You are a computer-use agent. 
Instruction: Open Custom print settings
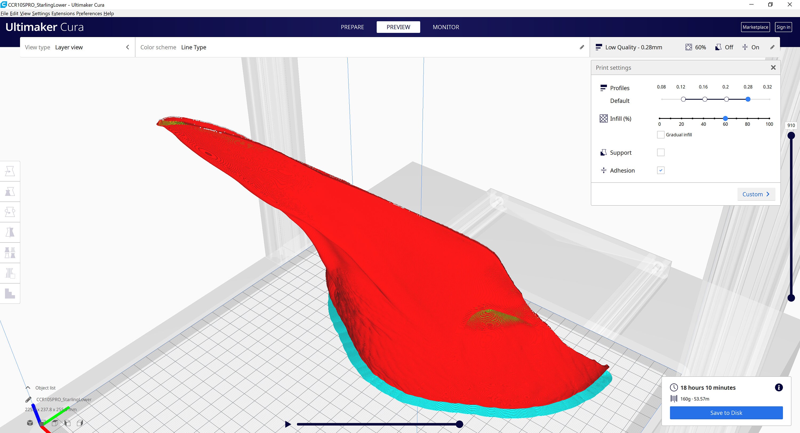coord(755,194)
